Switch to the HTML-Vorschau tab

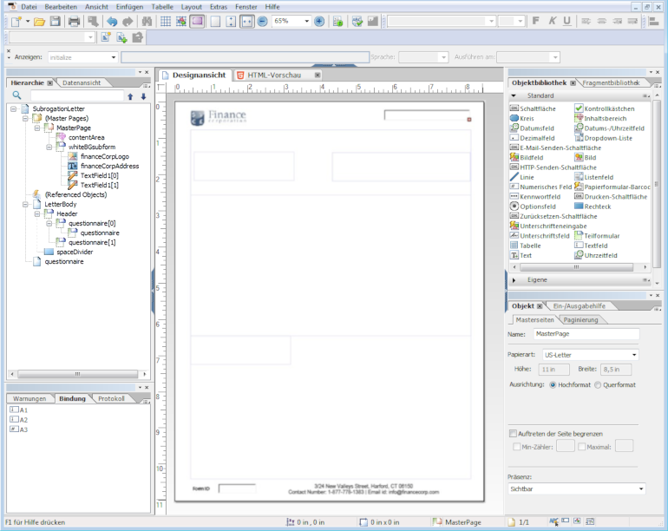pyautogui.click(x=273, y=75)
